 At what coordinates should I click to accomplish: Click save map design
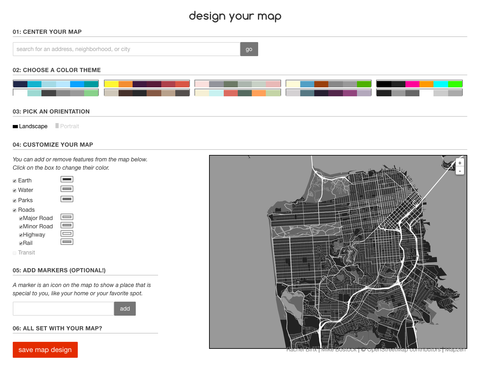pos(45,350)
